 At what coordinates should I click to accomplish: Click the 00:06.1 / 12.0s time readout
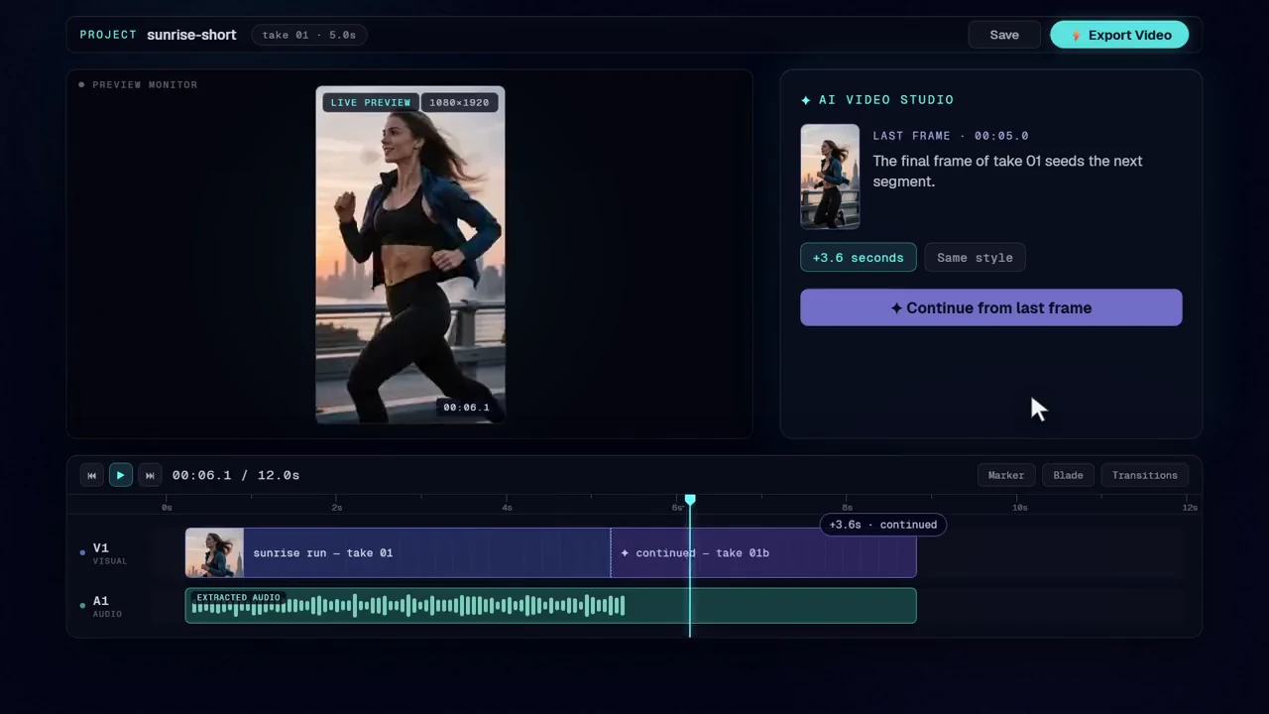pyautogui.click(x=236, y=475)
